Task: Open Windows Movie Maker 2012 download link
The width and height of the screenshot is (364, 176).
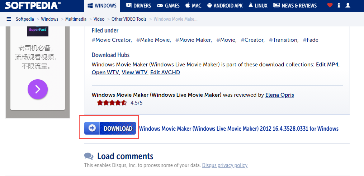Action: tap(238, 129)
